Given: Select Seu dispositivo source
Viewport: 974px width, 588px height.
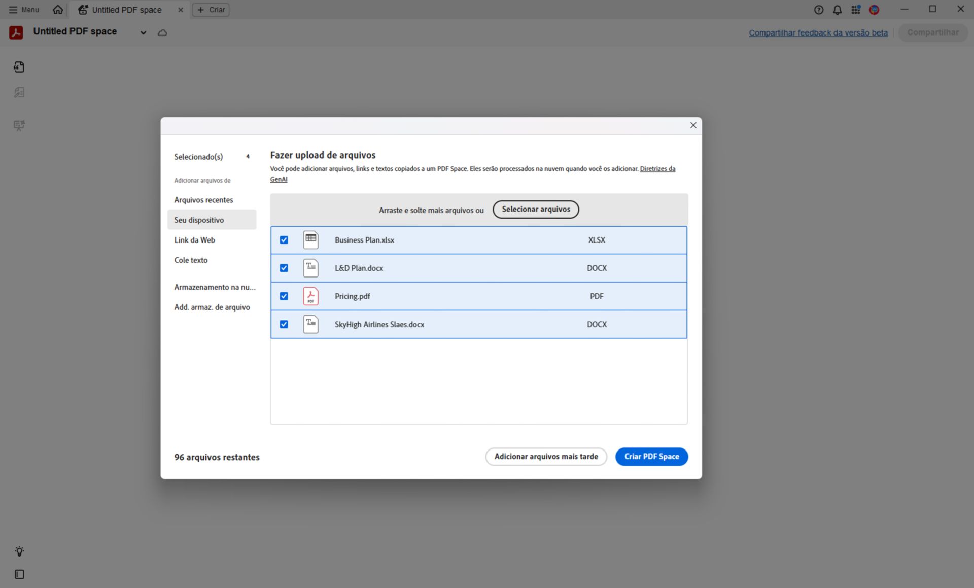Looking at the screenshot, I should coord(212,220).
